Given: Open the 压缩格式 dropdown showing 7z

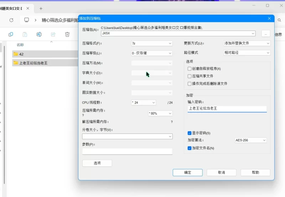Looking at the screenshot, I should [152, 43].
